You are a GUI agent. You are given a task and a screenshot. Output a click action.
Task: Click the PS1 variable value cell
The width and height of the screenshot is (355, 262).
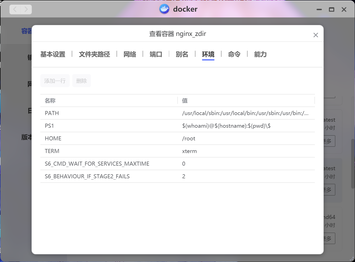tap(226, 126)
